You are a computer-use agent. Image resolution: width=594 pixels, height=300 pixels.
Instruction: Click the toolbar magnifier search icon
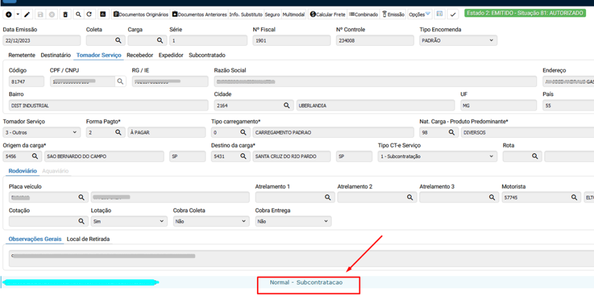pos(77,14)
